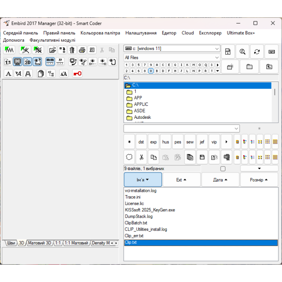Sort files by Розмір column

point(259,180)
